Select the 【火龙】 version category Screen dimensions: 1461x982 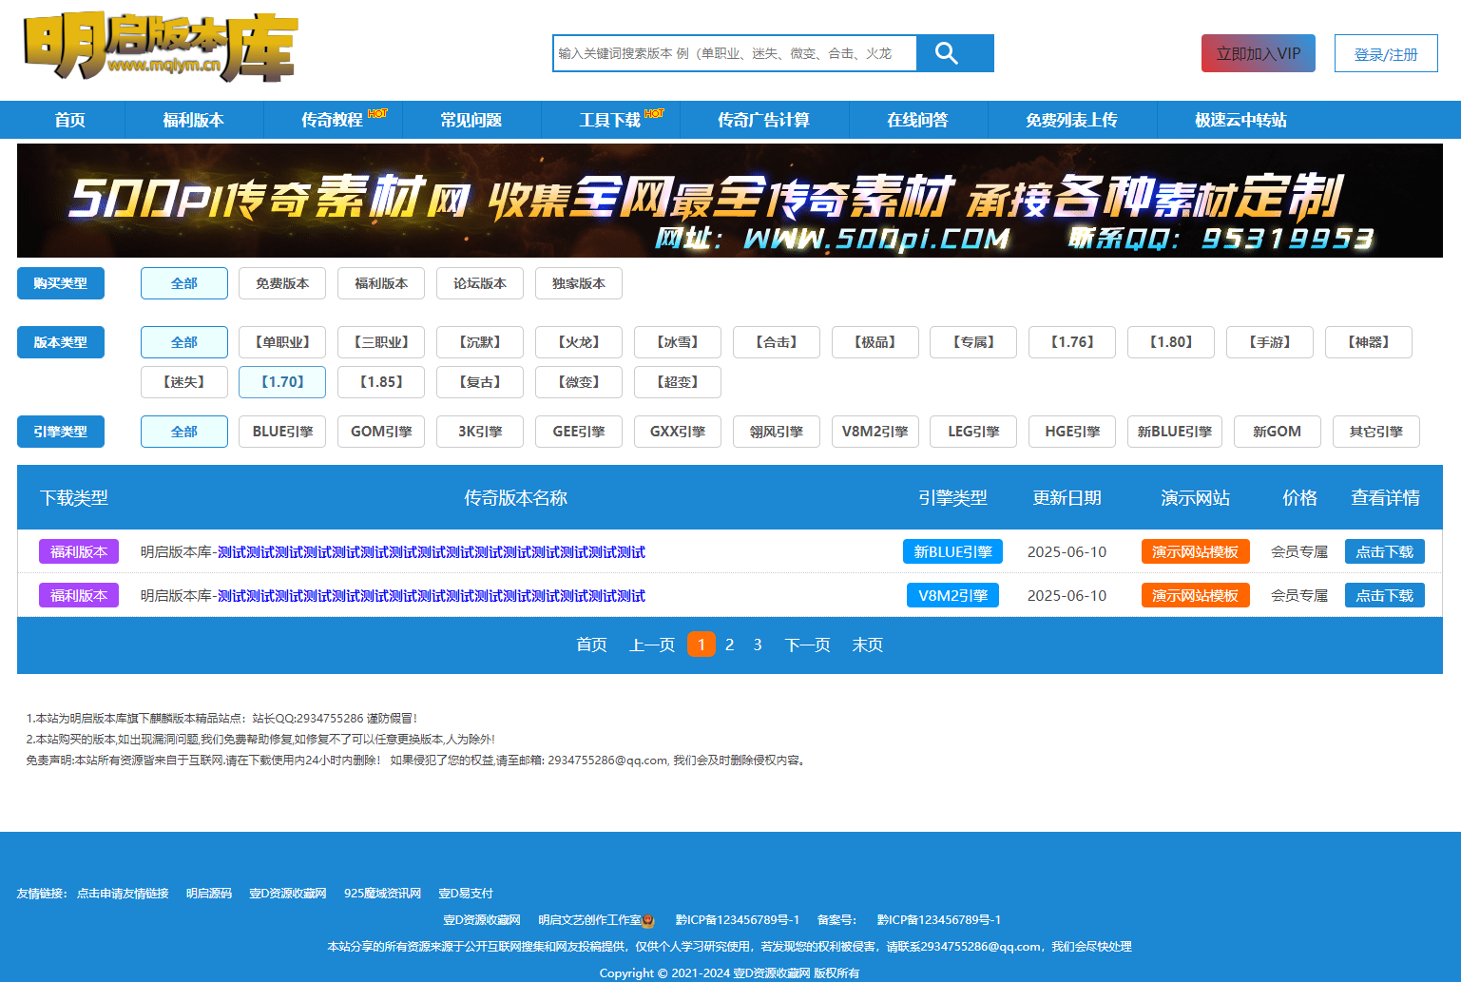point(578,342)
